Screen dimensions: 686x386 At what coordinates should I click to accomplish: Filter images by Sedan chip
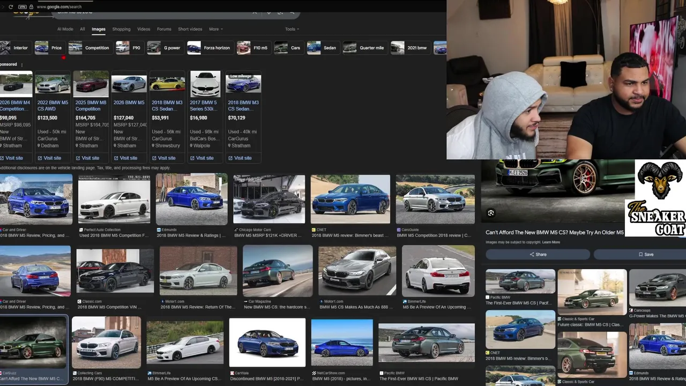coord(323,48)
